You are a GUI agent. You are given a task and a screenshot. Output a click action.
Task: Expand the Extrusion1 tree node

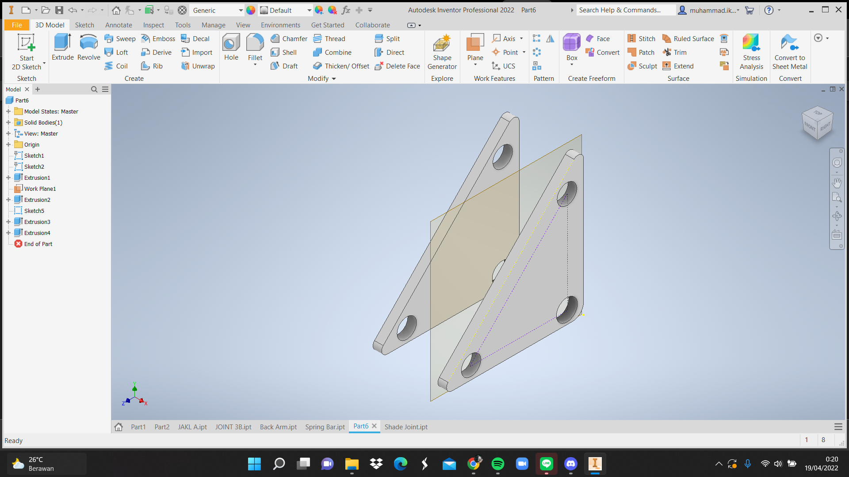8,178
